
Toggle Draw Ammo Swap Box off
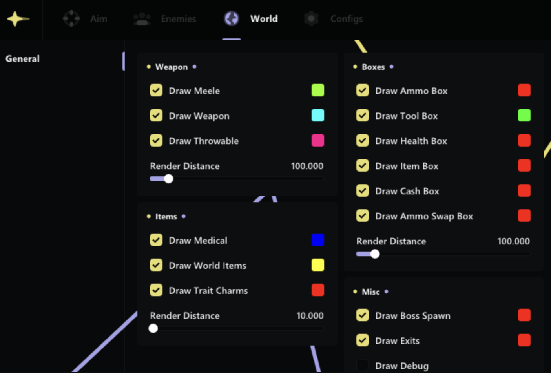(363, 216)
